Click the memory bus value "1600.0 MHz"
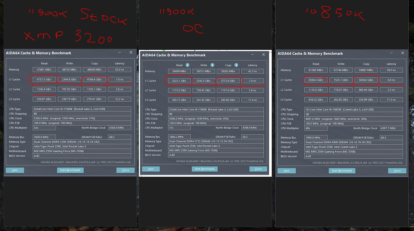414x231 pixels. pyautogui.click(x=44, y=137)
